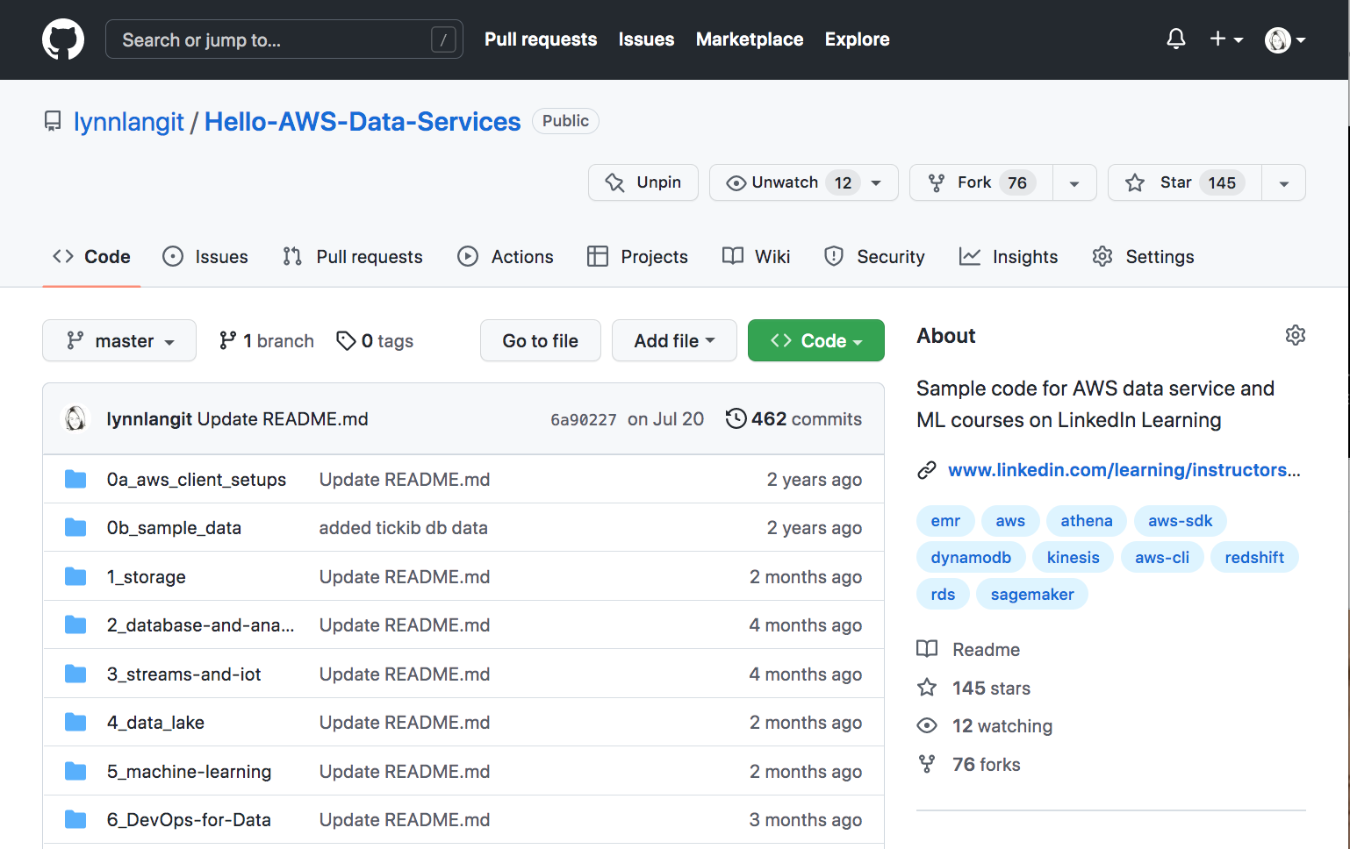Expand the green Code dropdown
This screenshot has height=849, width=1350.
click(x=815, y=340)
